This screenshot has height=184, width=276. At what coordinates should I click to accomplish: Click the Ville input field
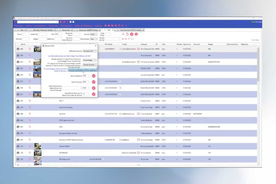[x=58, y=34]
